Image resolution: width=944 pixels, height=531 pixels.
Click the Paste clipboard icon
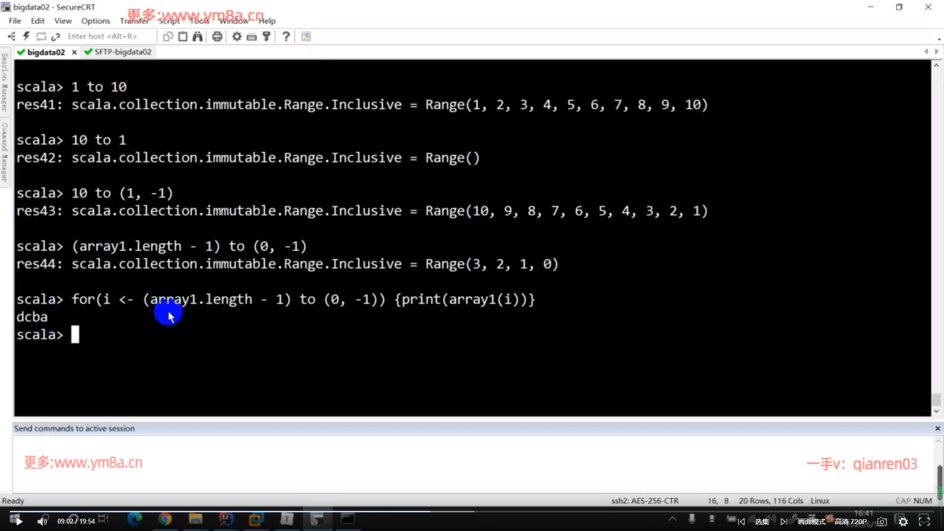coord(183,36)
